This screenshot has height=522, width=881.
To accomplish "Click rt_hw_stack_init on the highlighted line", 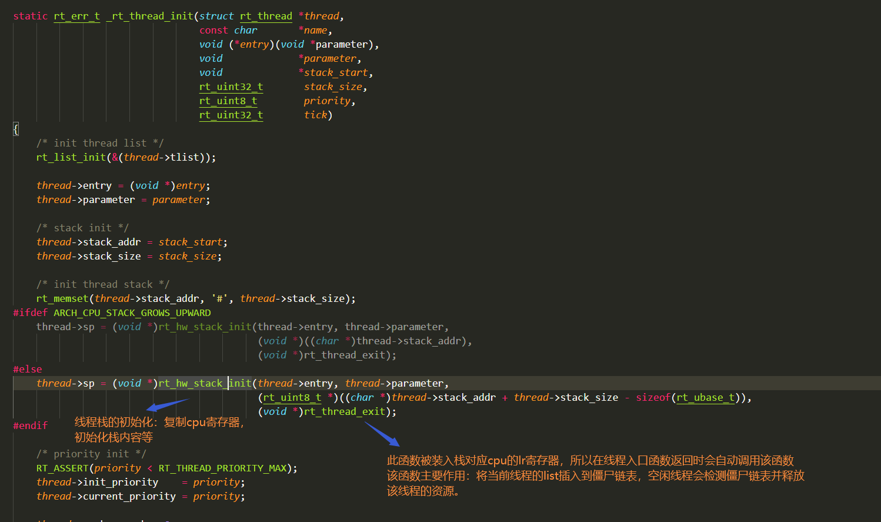I will [205, 383].
